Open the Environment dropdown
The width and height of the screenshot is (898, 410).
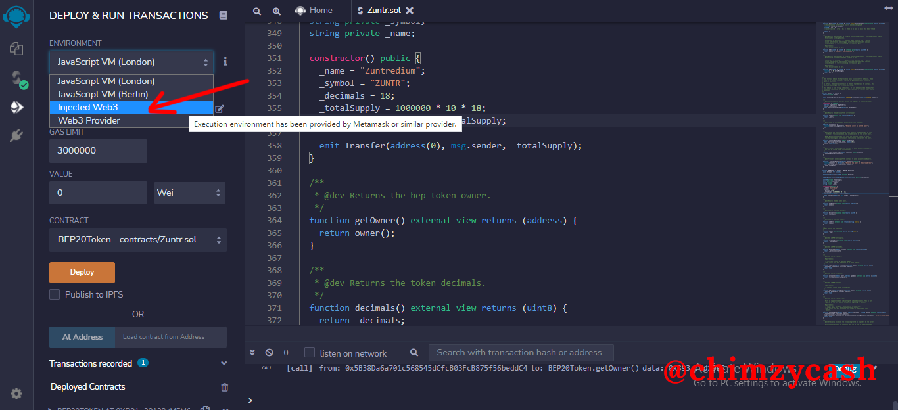131,62
